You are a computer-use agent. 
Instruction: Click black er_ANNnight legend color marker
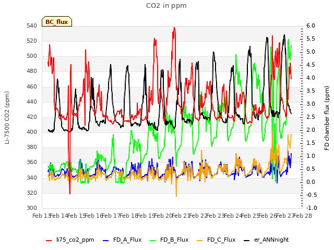click(x=246, y=241)
